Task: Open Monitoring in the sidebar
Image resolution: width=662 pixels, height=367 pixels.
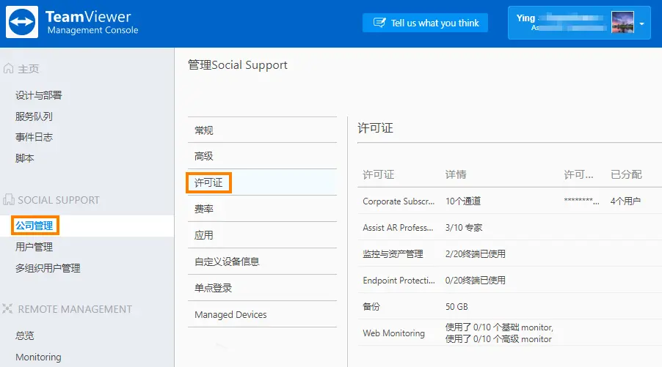Action: 38,357
